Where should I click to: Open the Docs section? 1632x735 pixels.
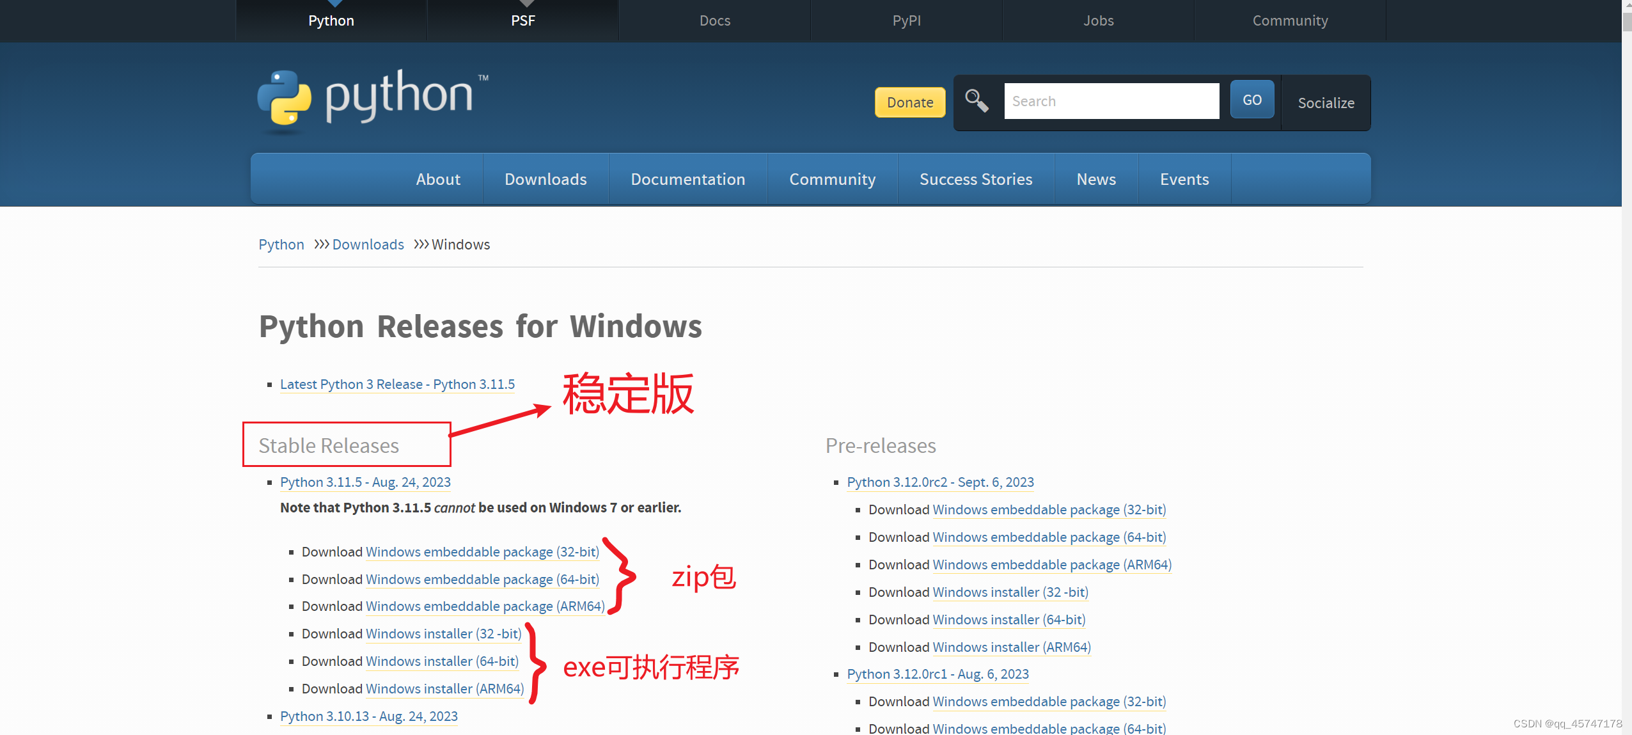(x=714, y=20)
